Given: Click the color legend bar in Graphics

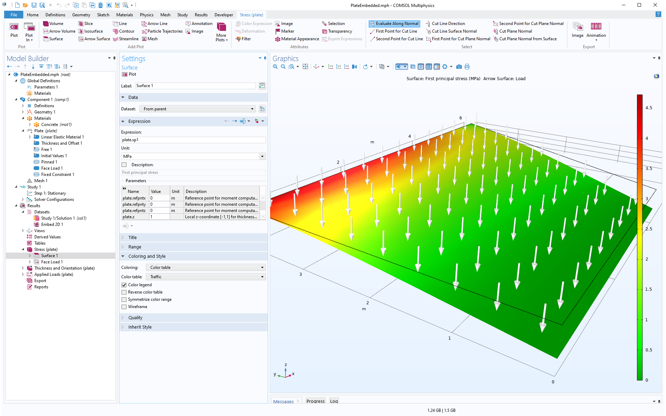Looking at the screenshot, I should [640, 237].
